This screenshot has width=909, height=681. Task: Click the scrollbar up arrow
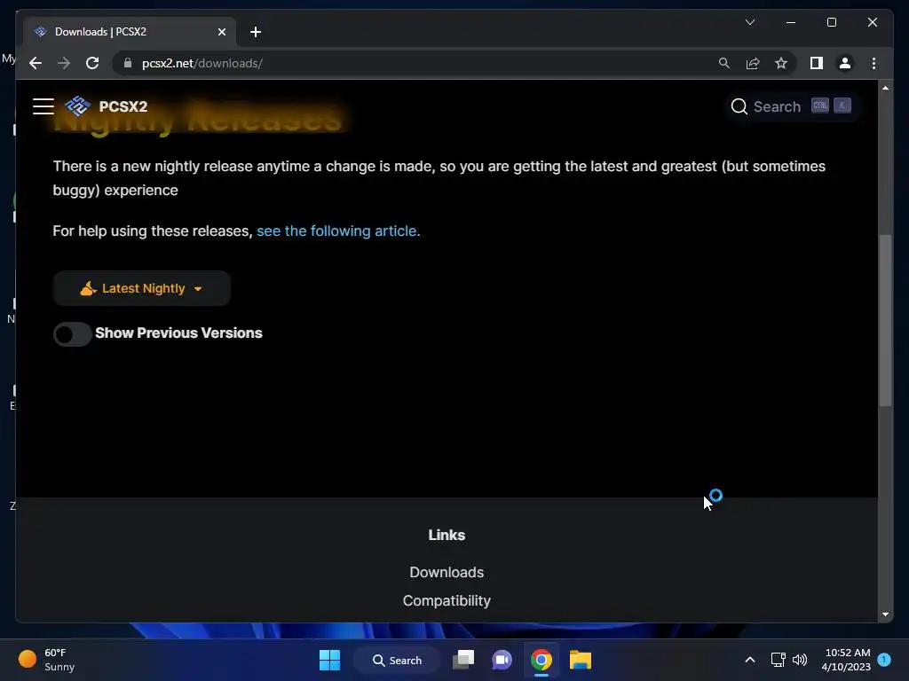(885, 88)
